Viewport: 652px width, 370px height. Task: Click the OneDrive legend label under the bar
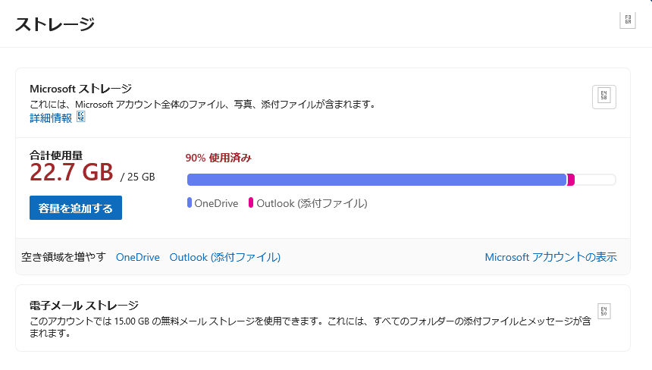pos(216,203)
